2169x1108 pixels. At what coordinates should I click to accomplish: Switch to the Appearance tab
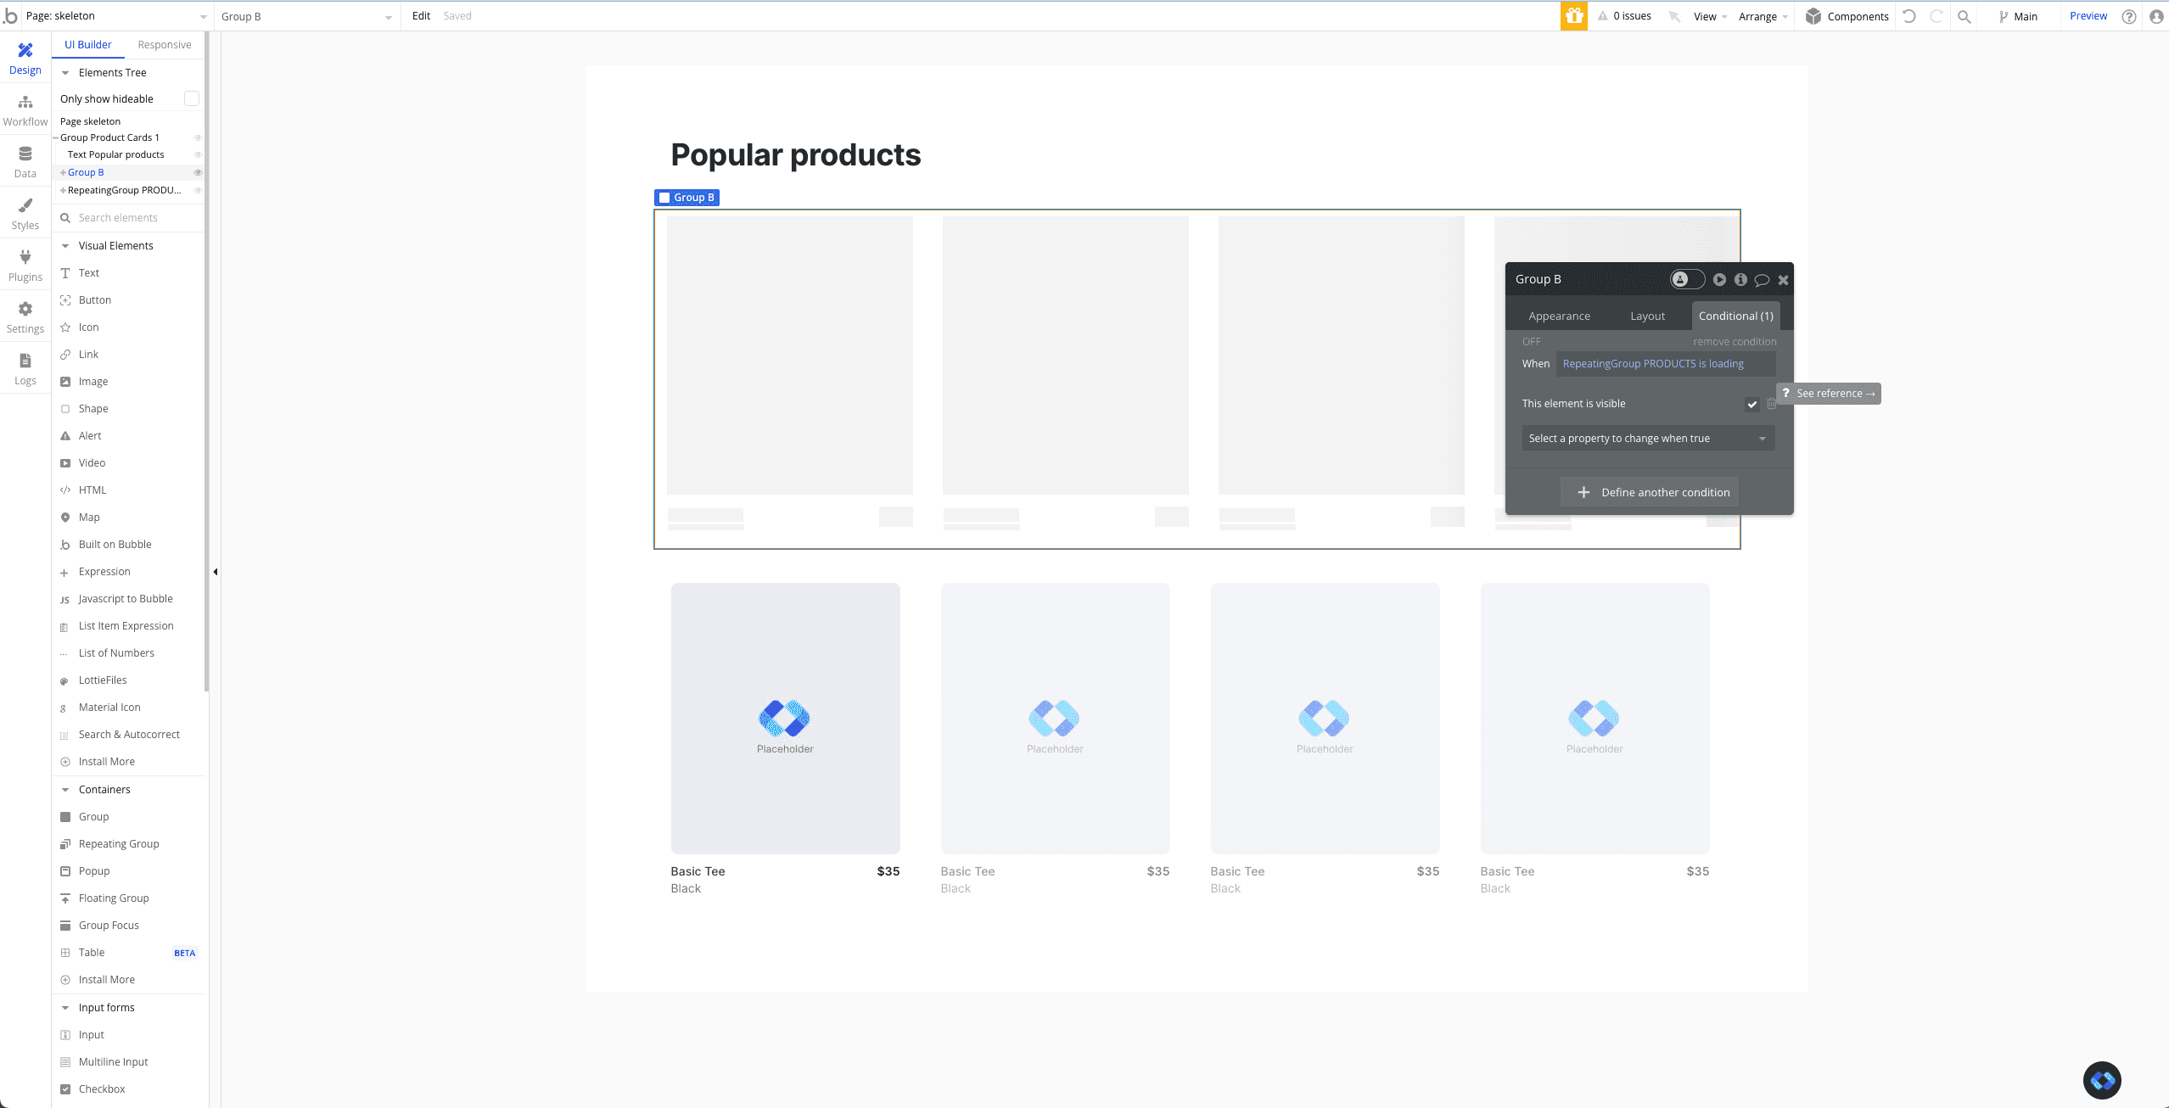tap(1559, 316)
